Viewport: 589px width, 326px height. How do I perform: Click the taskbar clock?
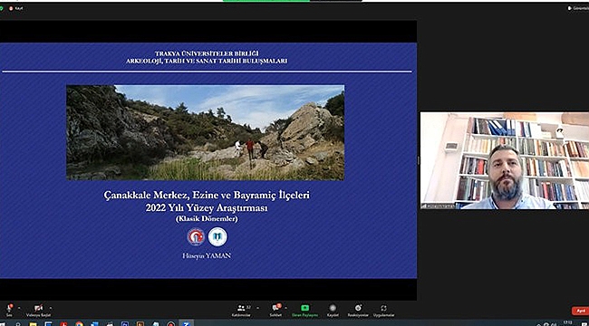[567, 323]
